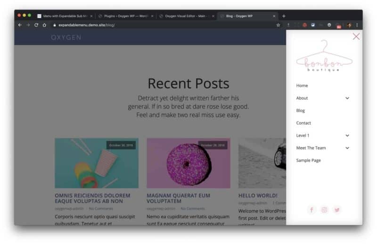Open the Chrome three-dot menu
The width and height of the screenshot is (377, 244).
coord(357,25)
